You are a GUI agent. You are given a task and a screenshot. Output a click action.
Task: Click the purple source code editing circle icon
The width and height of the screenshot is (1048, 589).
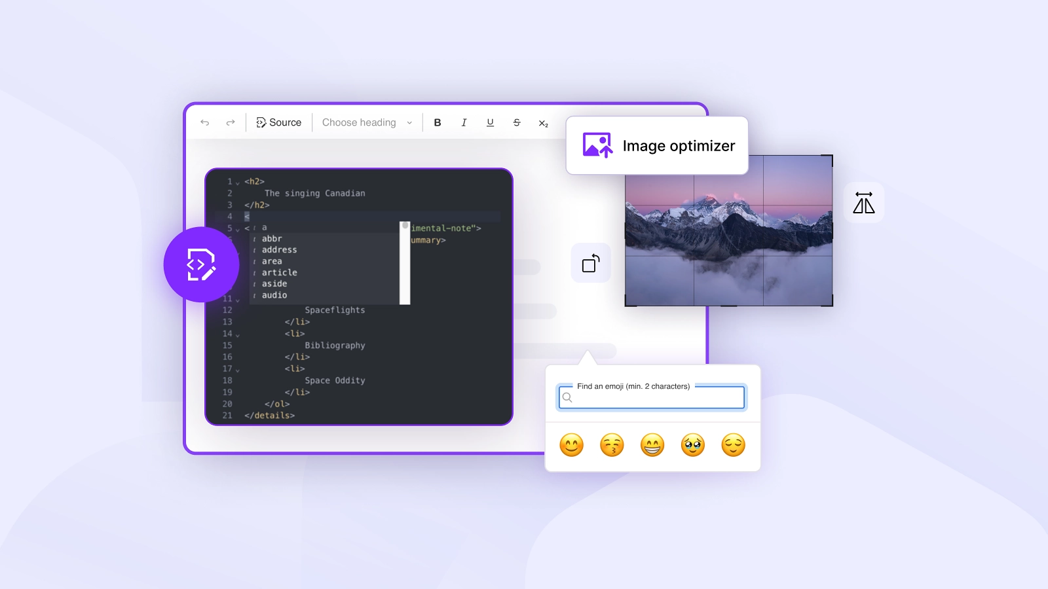201,264
